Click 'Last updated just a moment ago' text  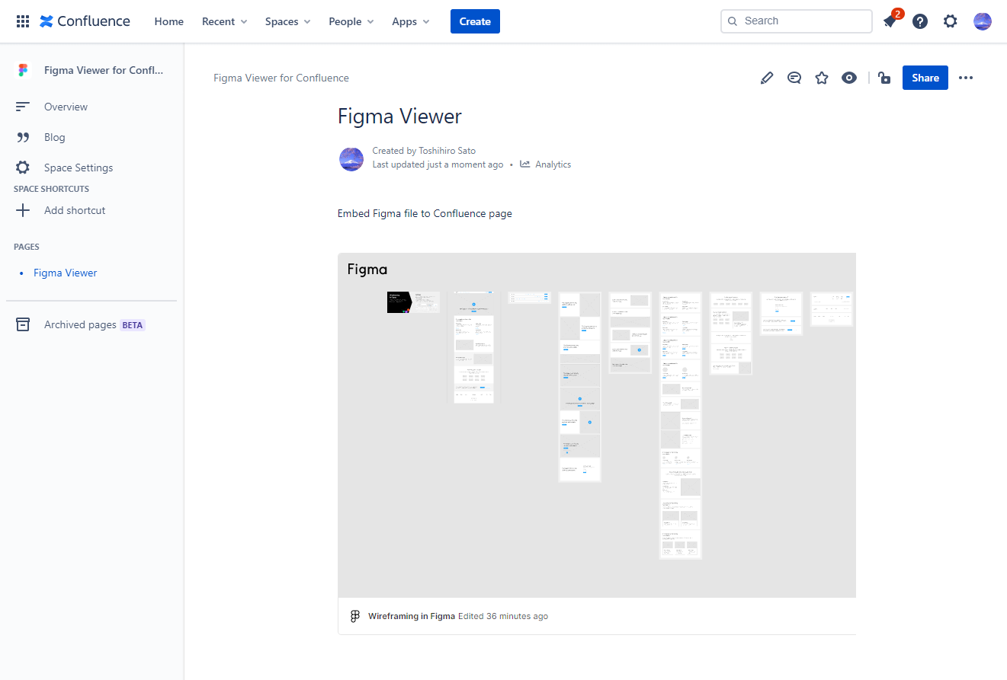pyautogui.click(x=438, y=164)
